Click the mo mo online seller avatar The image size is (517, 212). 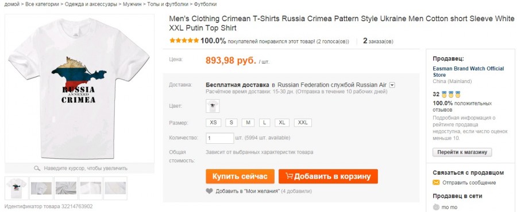pos(436,207)
